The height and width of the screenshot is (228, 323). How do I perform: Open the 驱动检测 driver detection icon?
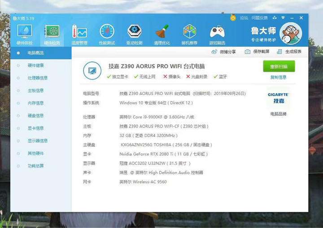coord(134,34)
